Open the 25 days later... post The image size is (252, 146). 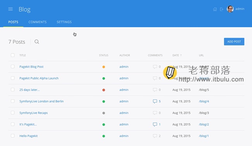coord(29,90)
